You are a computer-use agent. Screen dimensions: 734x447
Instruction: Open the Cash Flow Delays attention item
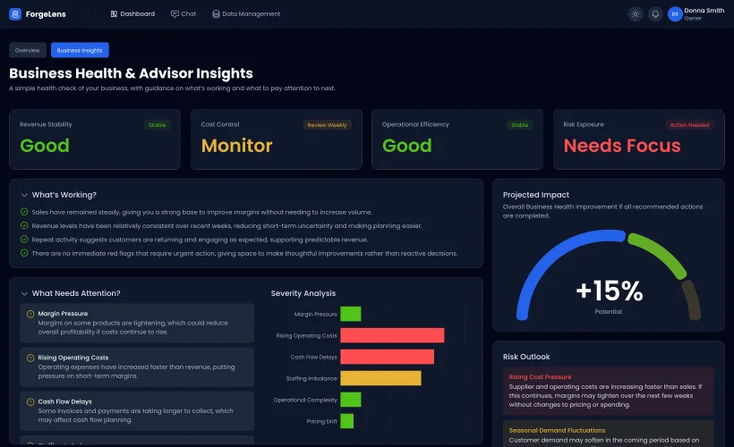point(137,411)
